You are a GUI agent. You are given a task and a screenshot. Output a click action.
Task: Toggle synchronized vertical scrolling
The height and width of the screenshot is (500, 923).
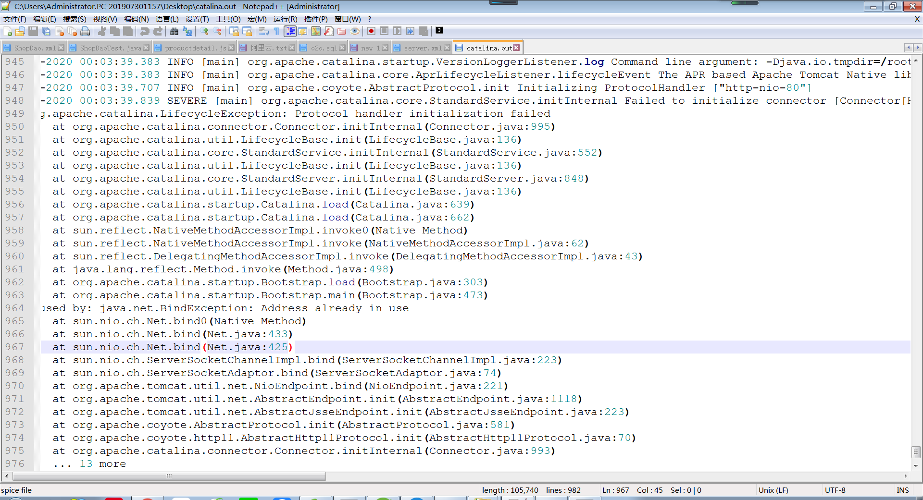[x=234, y=31]
